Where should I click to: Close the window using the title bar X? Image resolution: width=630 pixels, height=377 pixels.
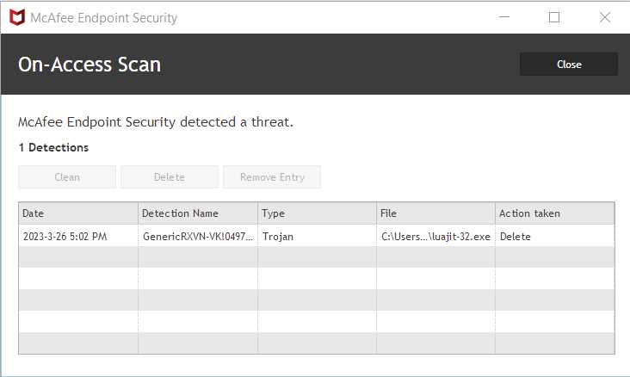pyautogui.click(x=605, y=17)
